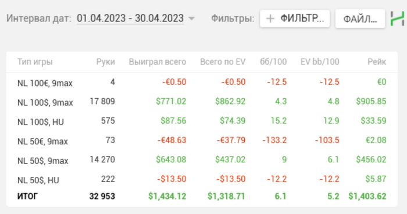Select the NL 100$, 9max row
The width and height of the screenshot is (407, 214).
click(202, 102)
